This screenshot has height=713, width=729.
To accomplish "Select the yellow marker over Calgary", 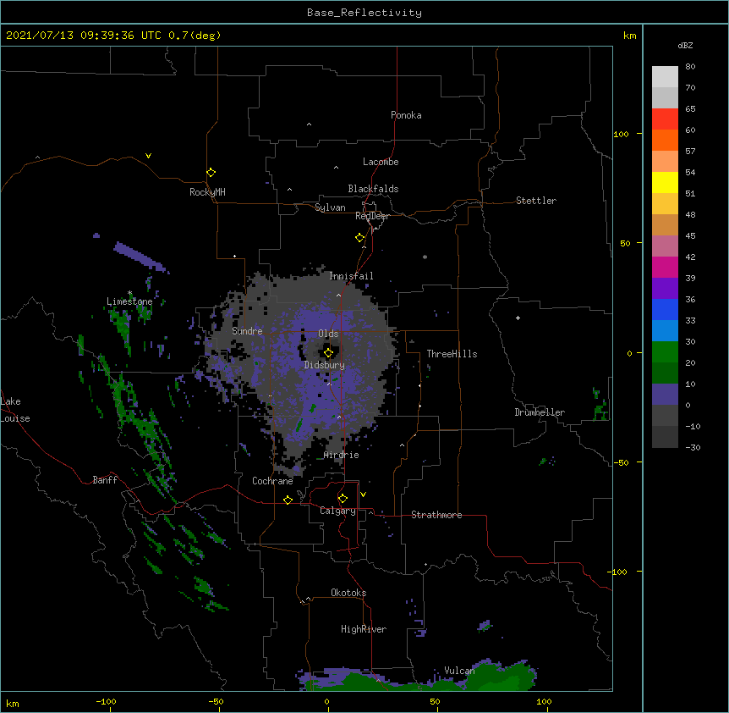I will pyautogui.click(x=343, y=499).
